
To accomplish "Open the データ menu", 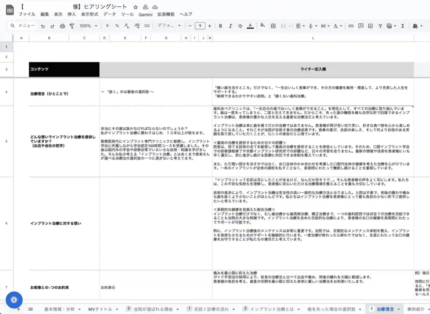I will click(110, 14).
